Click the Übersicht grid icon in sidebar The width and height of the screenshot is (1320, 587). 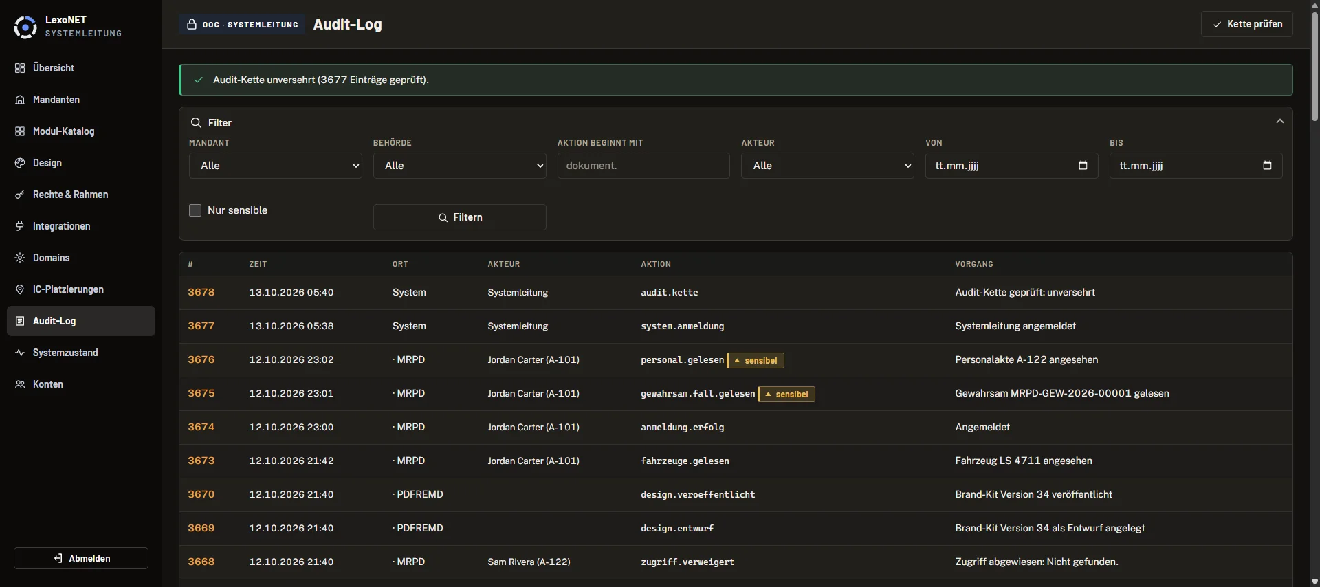pos(20,68)
